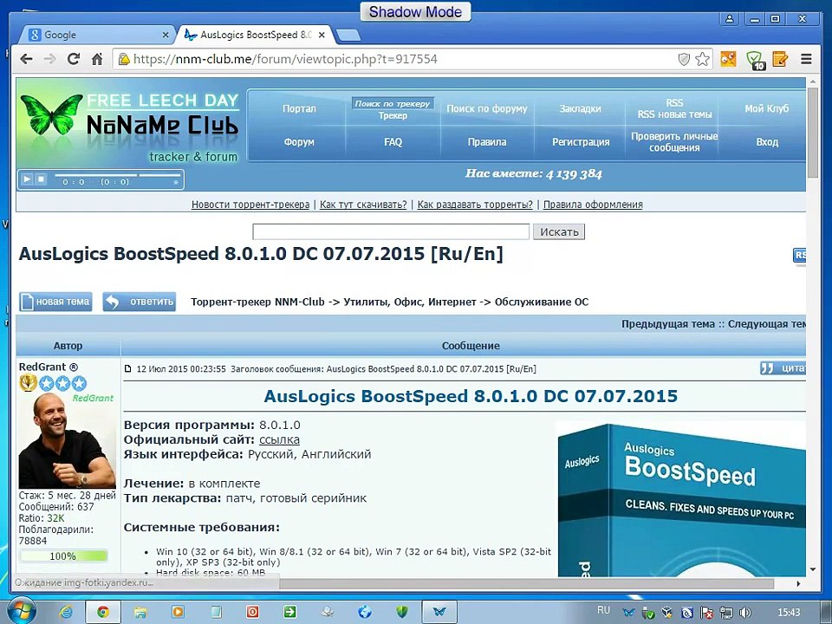Open the Портал menu item

pos(299,109)
